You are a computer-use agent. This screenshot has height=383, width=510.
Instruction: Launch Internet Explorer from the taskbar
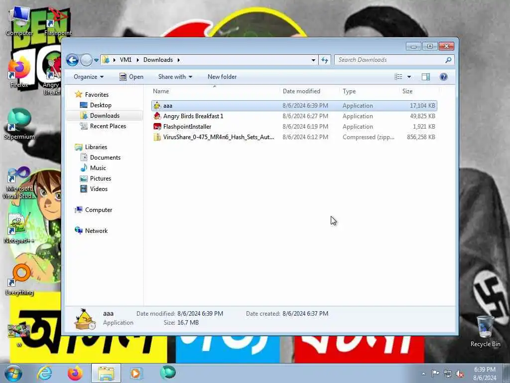44,373
